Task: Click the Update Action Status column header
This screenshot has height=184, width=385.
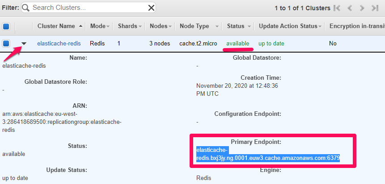Action: pyautogui.click(x=288, y=26)
